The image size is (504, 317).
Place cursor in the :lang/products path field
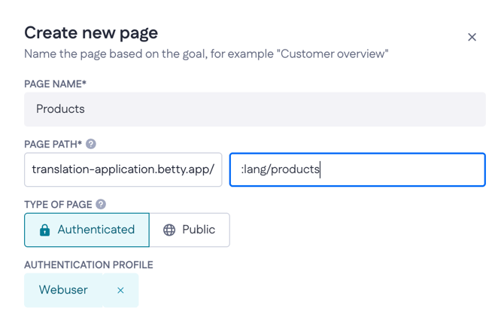point(357,169)
